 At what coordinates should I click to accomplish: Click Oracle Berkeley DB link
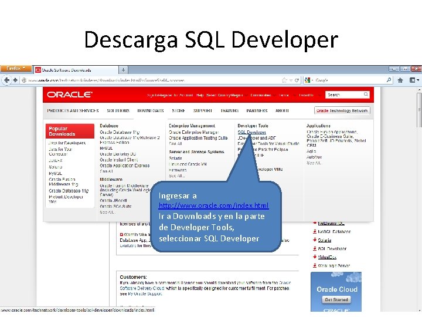pyautogui.click(x=118, y=154)
